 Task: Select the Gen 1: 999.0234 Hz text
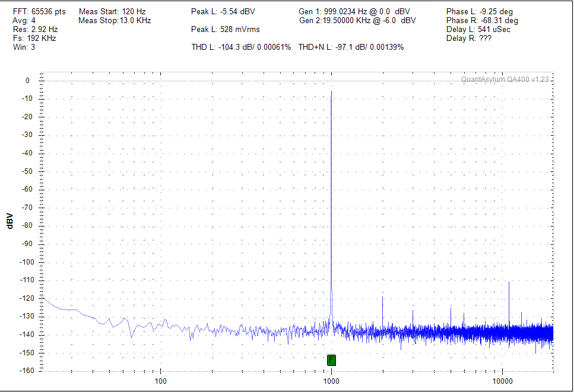354,12
